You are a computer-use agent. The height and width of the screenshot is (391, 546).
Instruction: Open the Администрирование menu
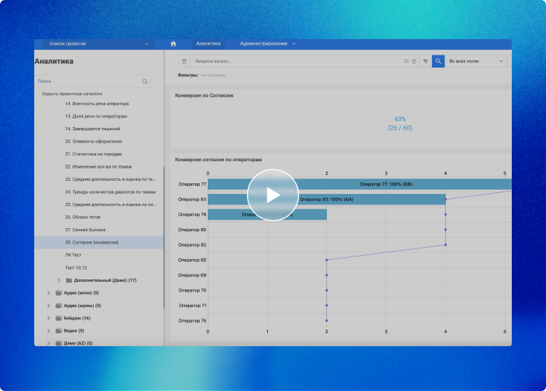tap(263, 44)
